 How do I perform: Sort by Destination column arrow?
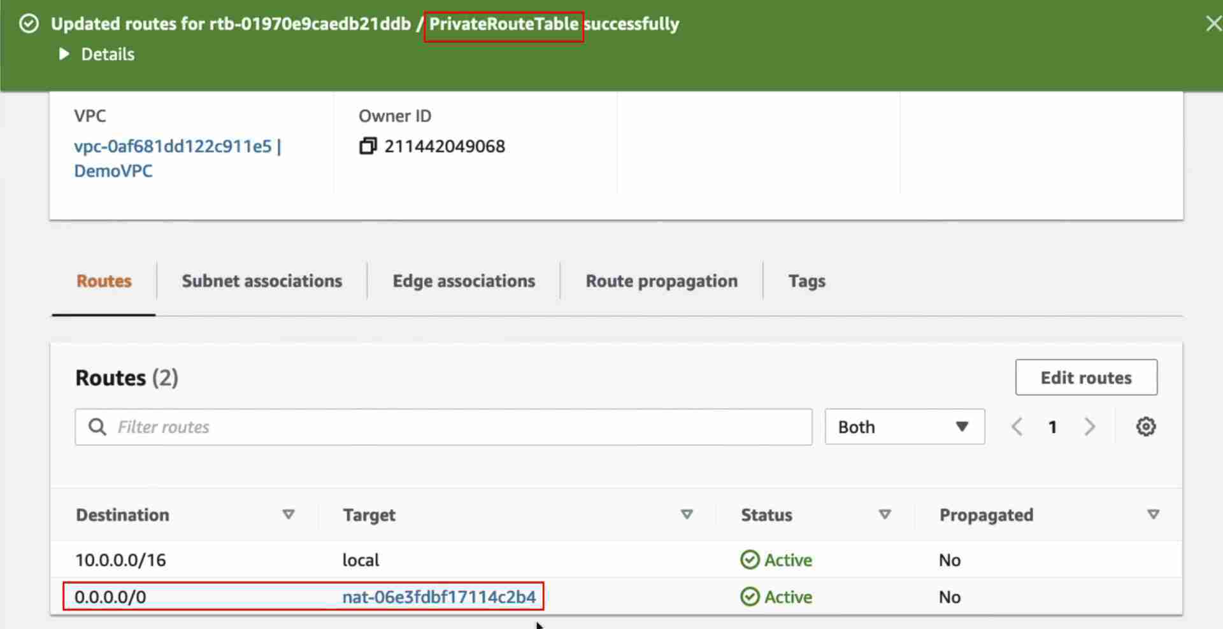[289, 514]
